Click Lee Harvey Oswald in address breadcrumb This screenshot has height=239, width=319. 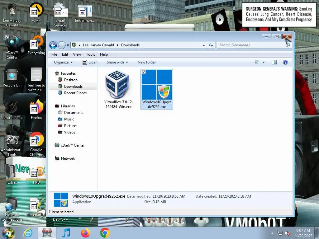pyautogui.click(x=98, y=45)
